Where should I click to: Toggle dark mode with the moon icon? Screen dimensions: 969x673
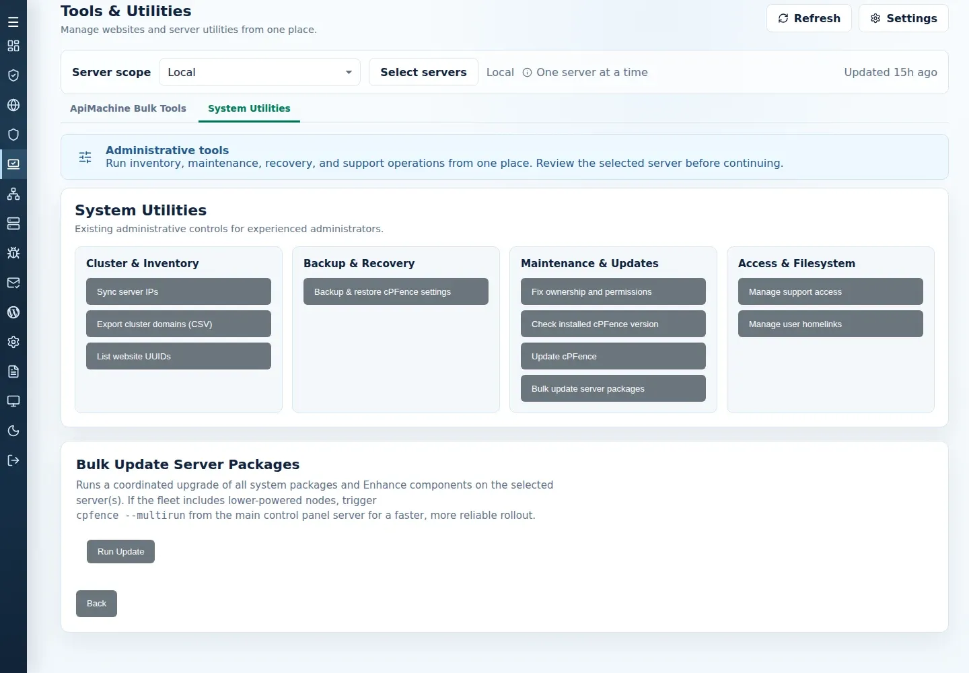[x=13, y=431]
